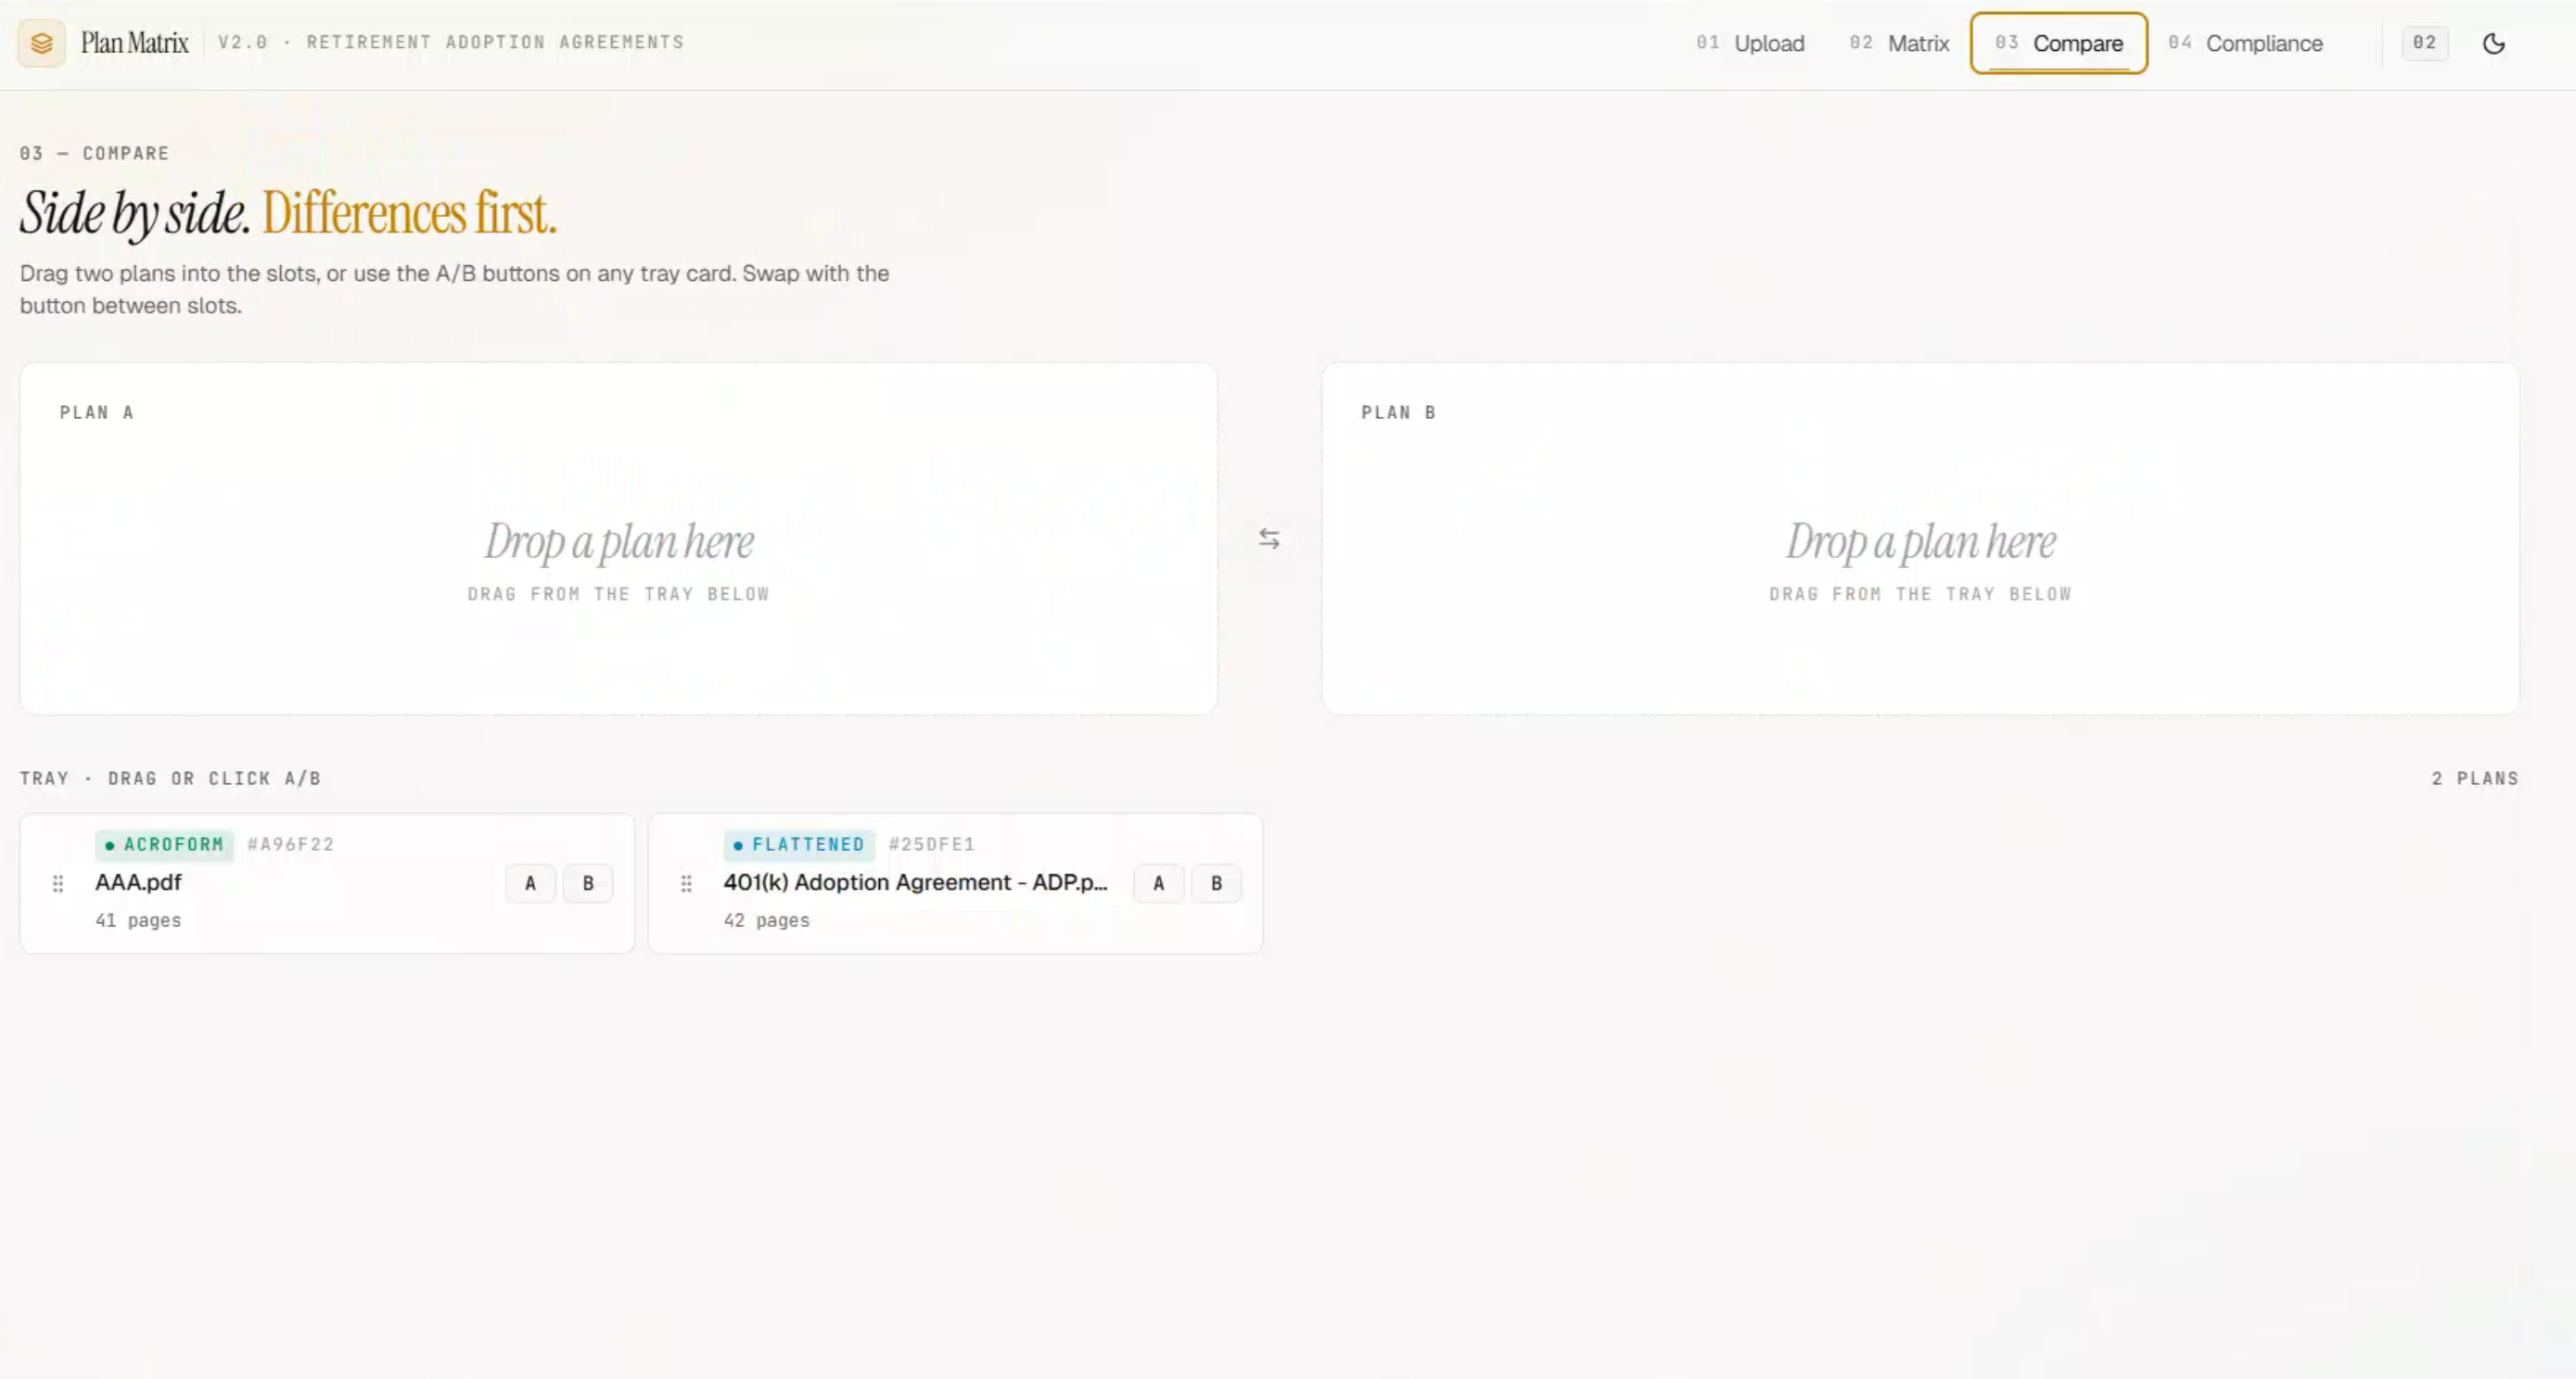The image size is (2576, 1379).
Task: Assign 401(k) Adoption Agreement to slot A
Action: [1158, 883]
